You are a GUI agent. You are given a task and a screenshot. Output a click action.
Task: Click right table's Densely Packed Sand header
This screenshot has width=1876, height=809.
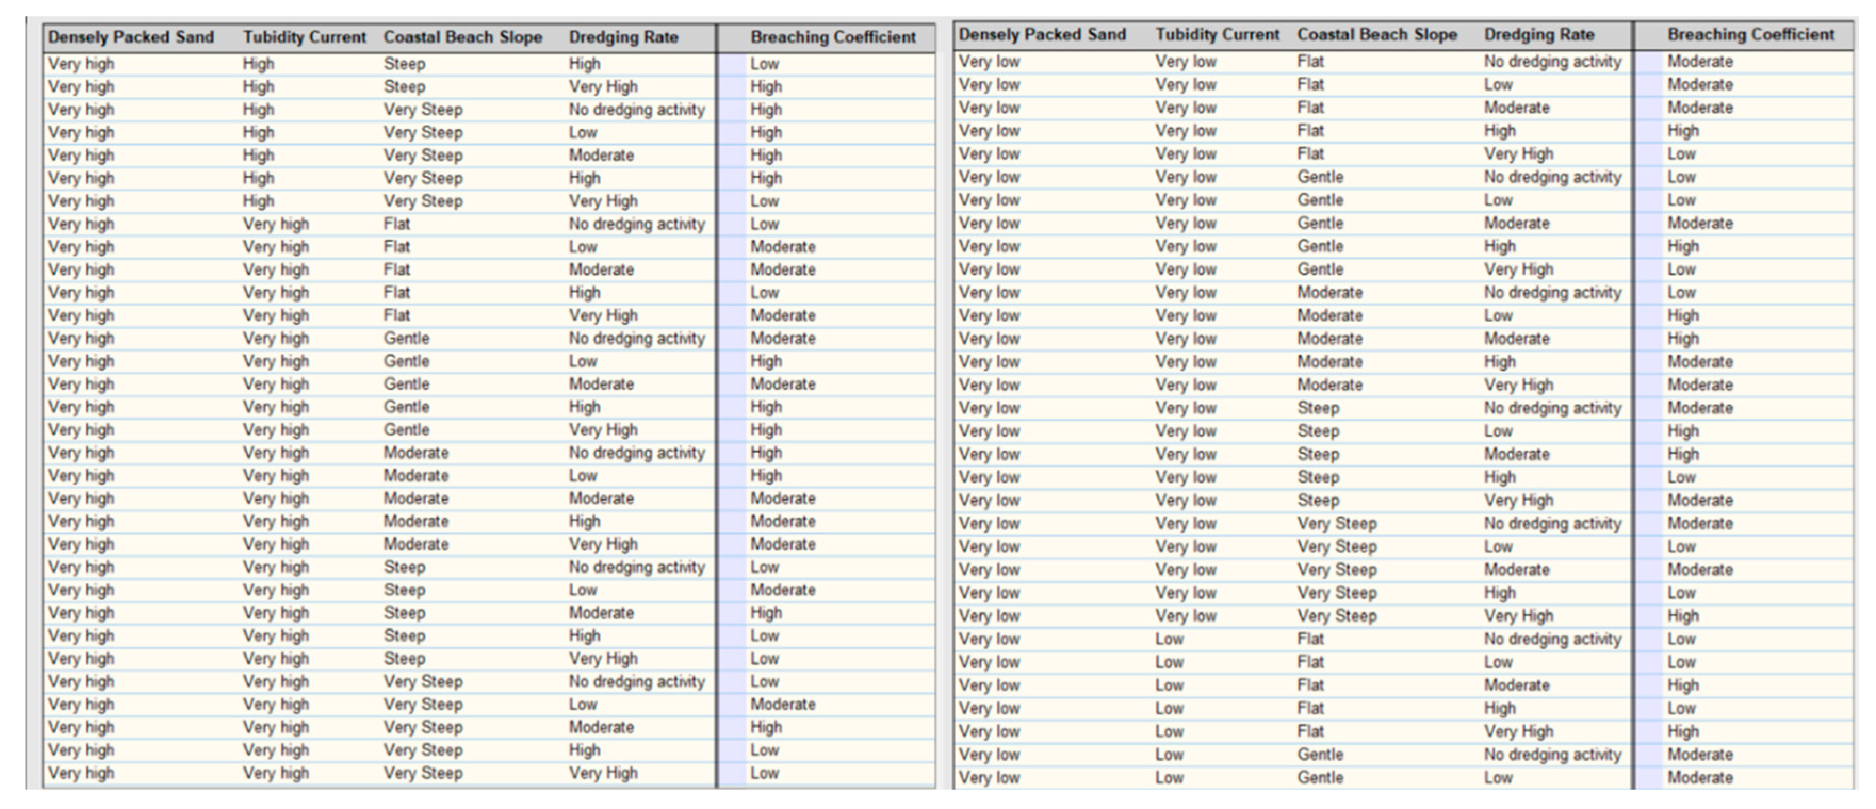1041,35
